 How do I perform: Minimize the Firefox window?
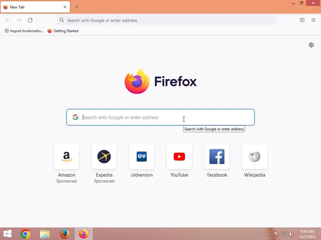293,3
